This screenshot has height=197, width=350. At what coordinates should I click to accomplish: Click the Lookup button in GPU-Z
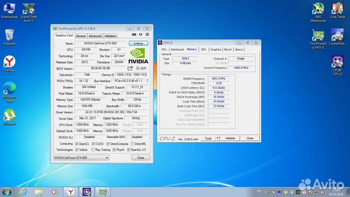pyautogui.click(x=139, y=43)
